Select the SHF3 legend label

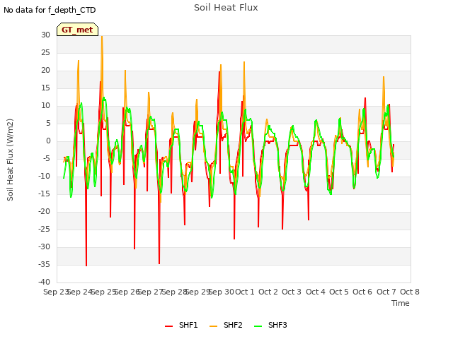277,325
